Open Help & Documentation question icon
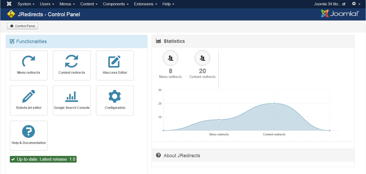This screenshot has height=174, width=366. [29, 131]
